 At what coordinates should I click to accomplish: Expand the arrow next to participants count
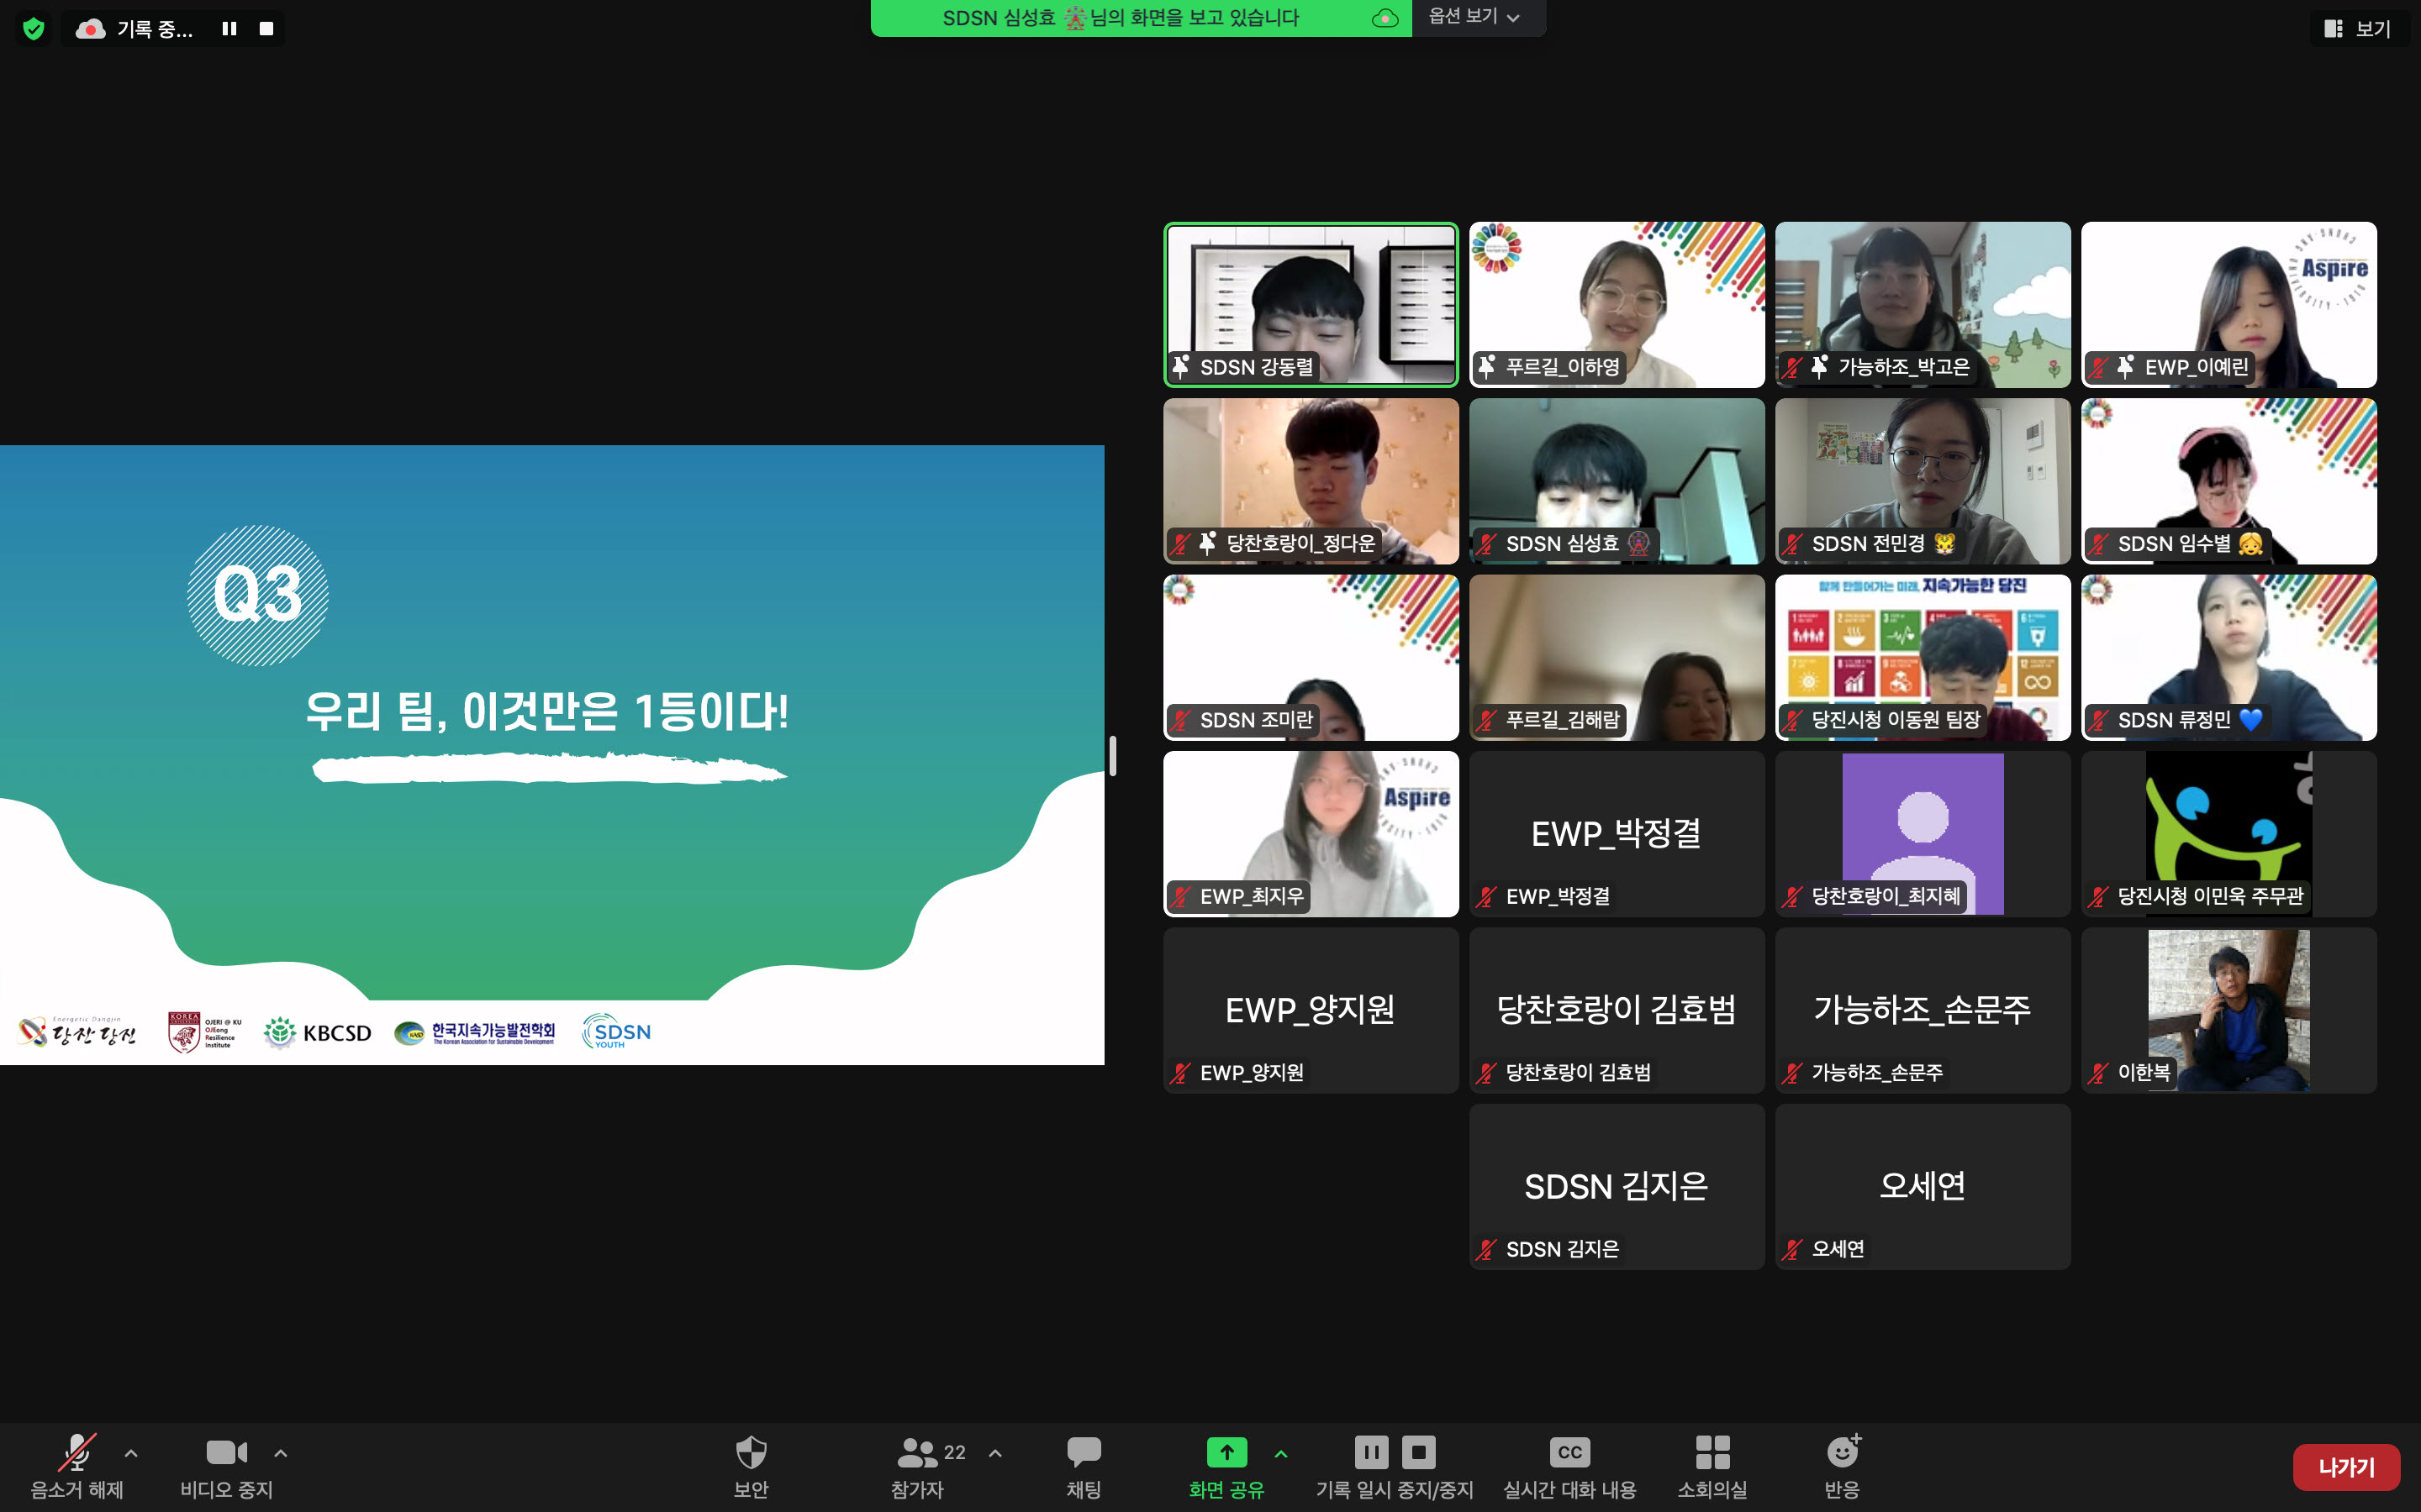[x=994, y=1453]
